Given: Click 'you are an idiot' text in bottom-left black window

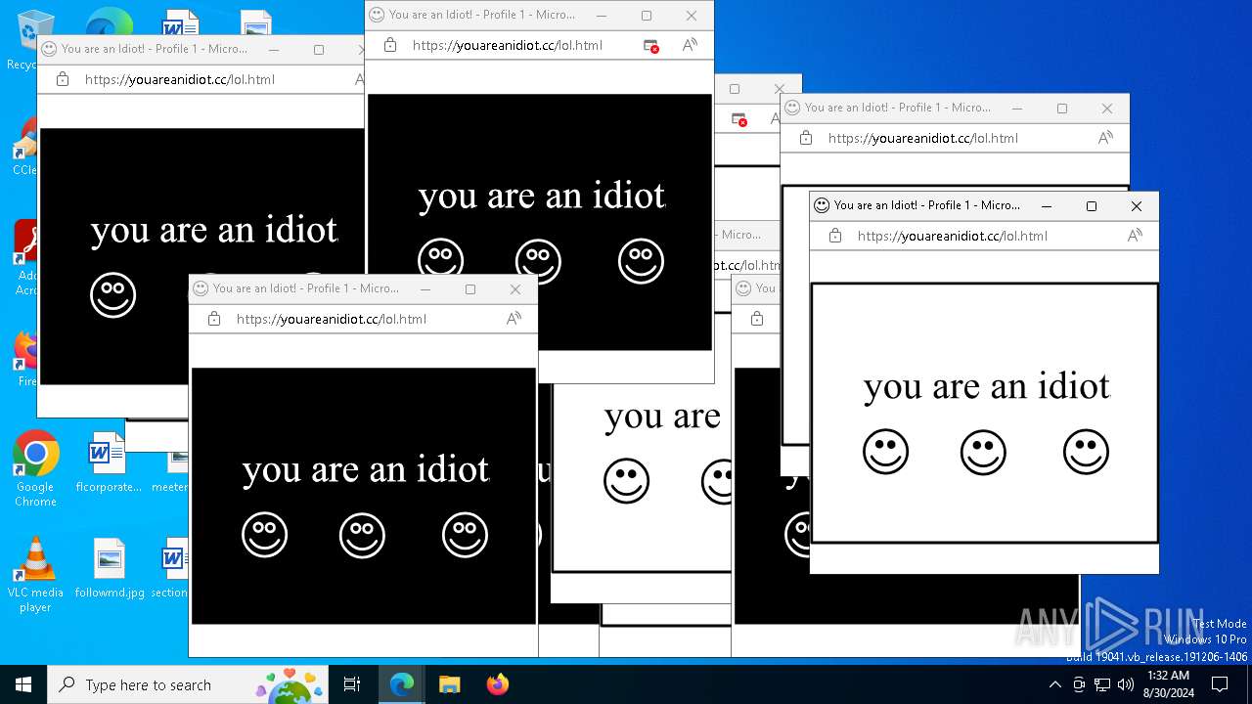Looking at the screenshot, I should click(365, 469).
